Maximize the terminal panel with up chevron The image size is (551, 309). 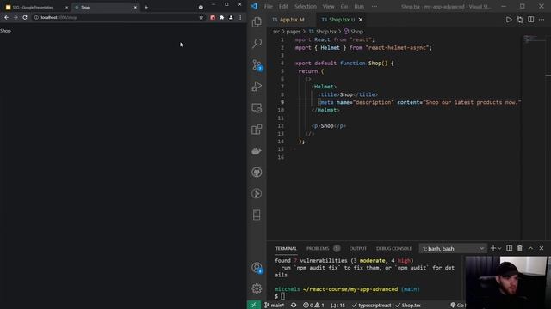click(x=530, y=248)
